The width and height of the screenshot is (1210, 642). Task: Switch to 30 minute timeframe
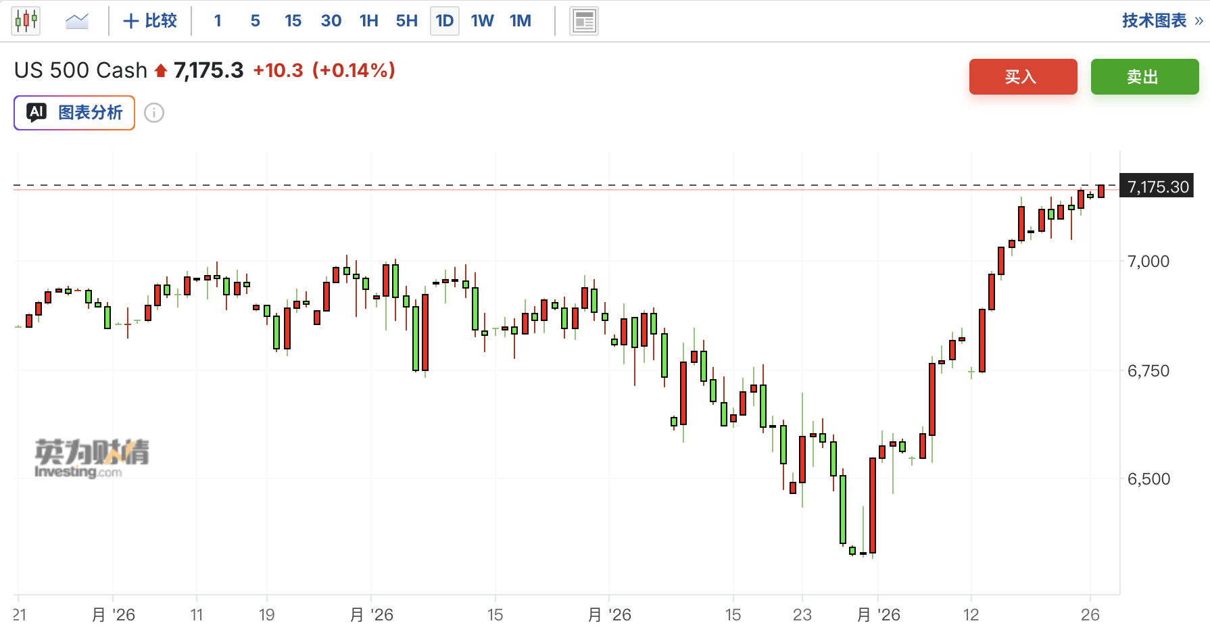331,21
